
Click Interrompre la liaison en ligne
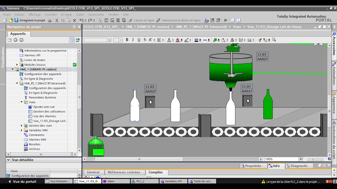tap(179, 20)
